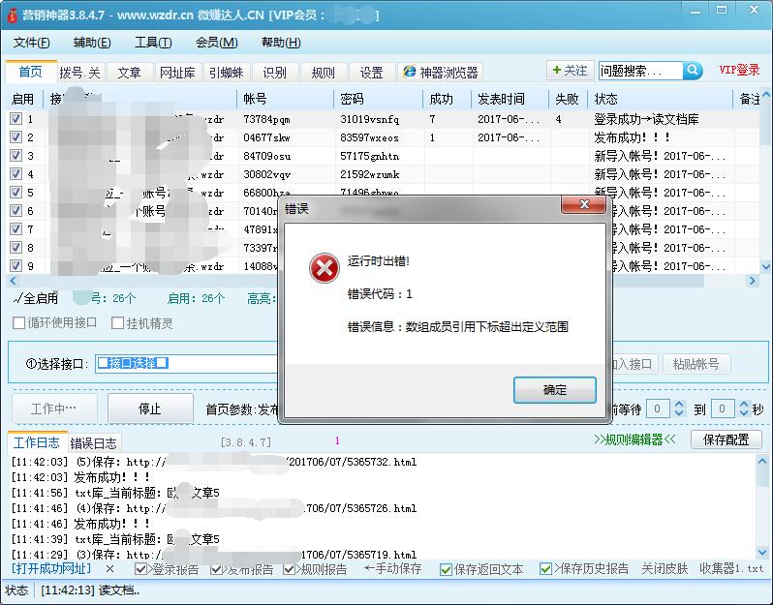
Task: Open the 文件(F) menu
Action: click(x=31, y=43)
